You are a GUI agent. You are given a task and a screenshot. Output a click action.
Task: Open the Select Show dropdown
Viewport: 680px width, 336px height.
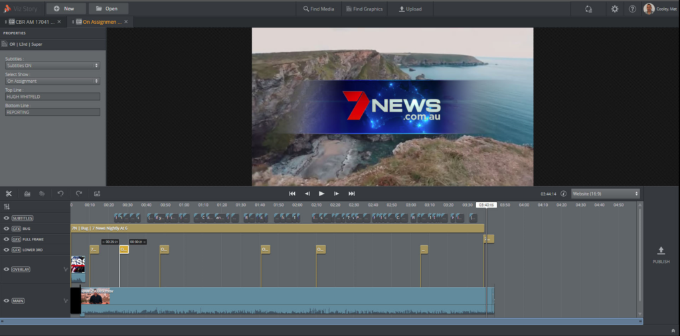tap(52, 81)
